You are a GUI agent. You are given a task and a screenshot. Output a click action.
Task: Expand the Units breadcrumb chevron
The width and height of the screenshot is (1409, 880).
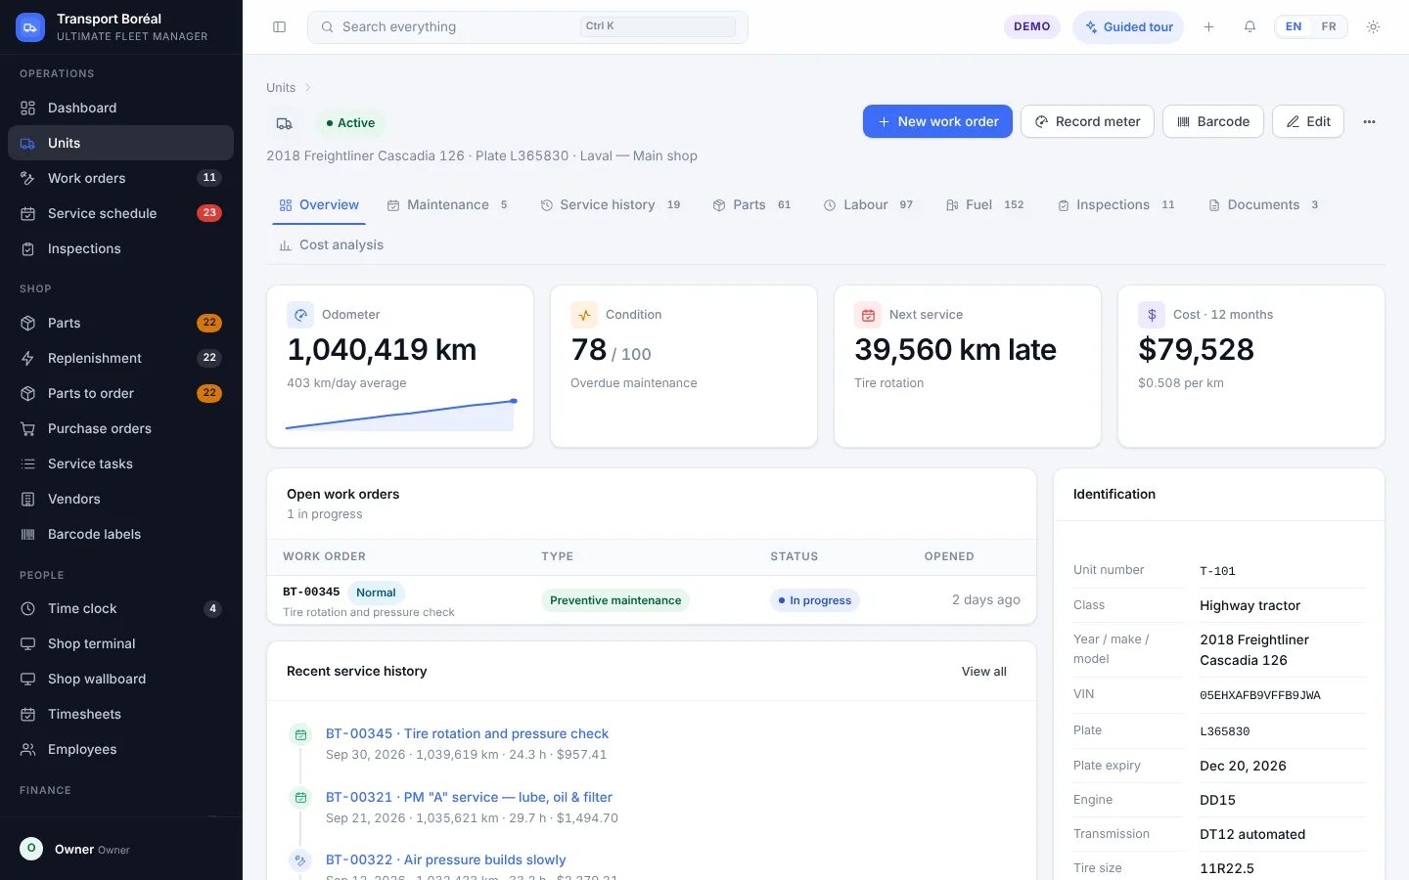(307, 88)
